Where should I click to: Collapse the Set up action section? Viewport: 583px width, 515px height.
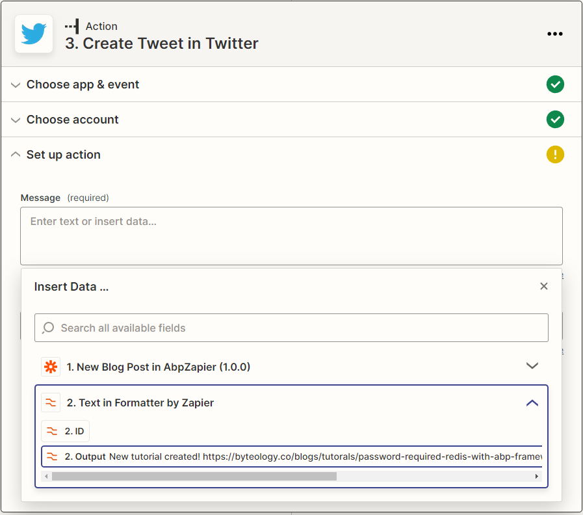pos(15,154)
